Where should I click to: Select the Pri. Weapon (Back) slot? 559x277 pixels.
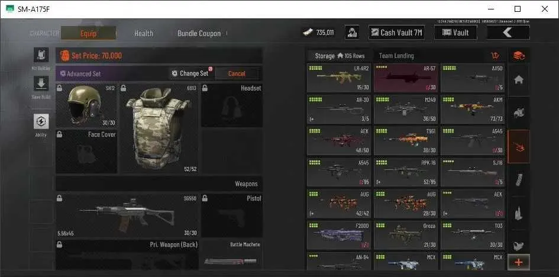pyautogui.click(x=127, y=255)
